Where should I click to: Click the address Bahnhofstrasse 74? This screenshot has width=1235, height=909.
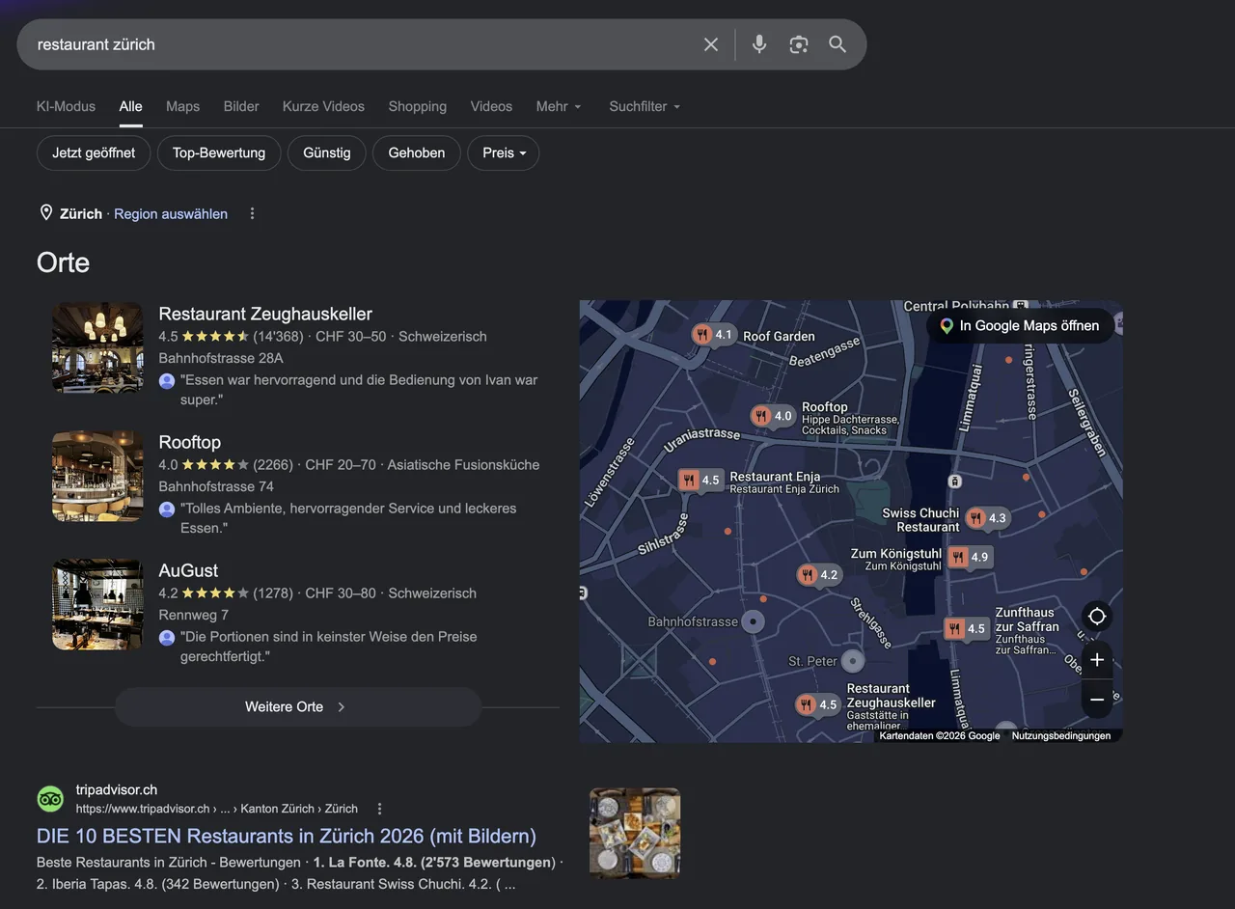click(x=216, y=486)
